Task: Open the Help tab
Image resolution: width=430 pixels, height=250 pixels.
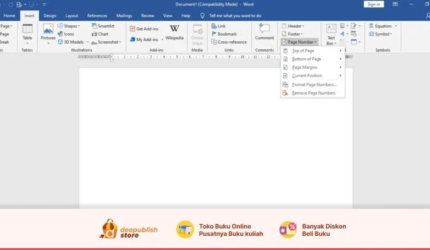Action: pos(186,15)
